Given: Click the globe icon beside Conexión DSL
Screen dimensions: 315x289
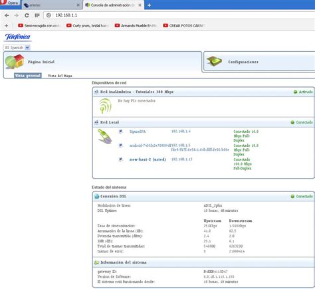Looking at the screenshot, I should (x=96, y=196).
